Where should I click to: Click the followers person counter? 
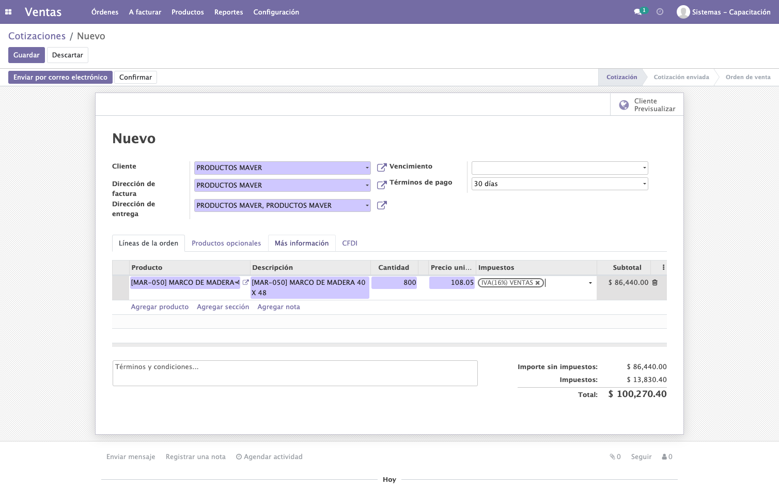click(x=667, y=457)
